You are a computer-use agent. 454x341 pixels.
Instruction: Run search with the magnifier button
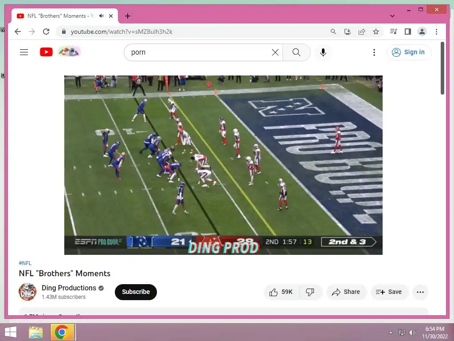(x=297, y=52)
